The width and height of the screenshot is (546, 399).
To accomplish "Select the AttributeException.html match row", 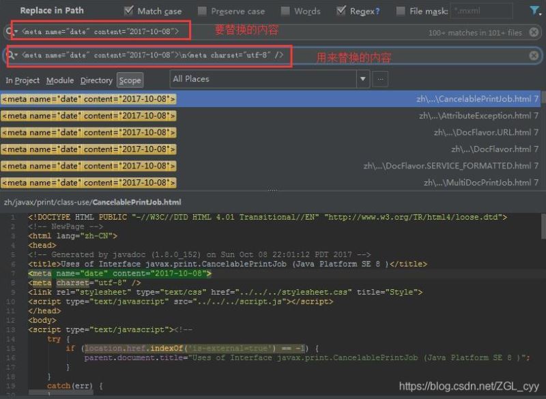I will tap(270, 115).
